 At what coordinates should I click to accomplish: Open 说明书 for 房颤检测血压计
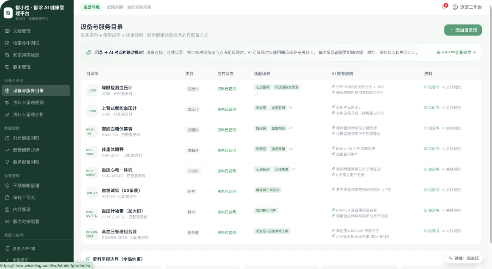(x=431, y=87)
